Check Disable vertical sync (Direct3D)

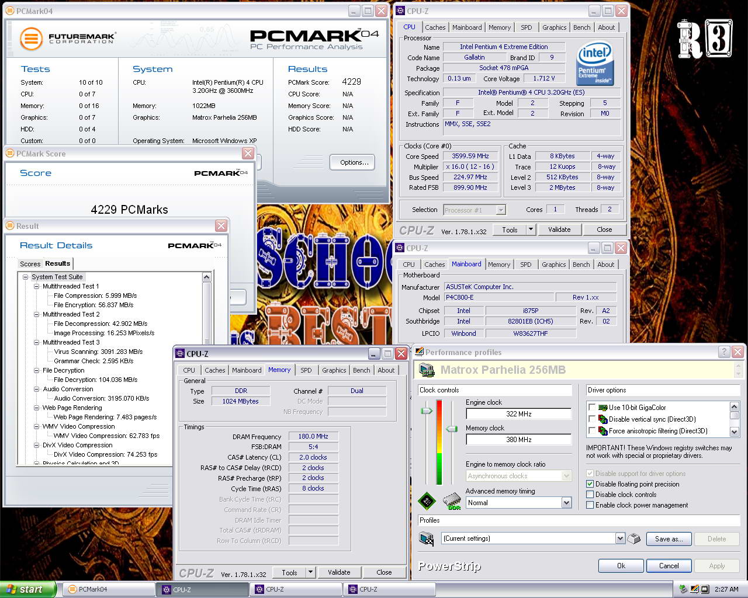592,419
